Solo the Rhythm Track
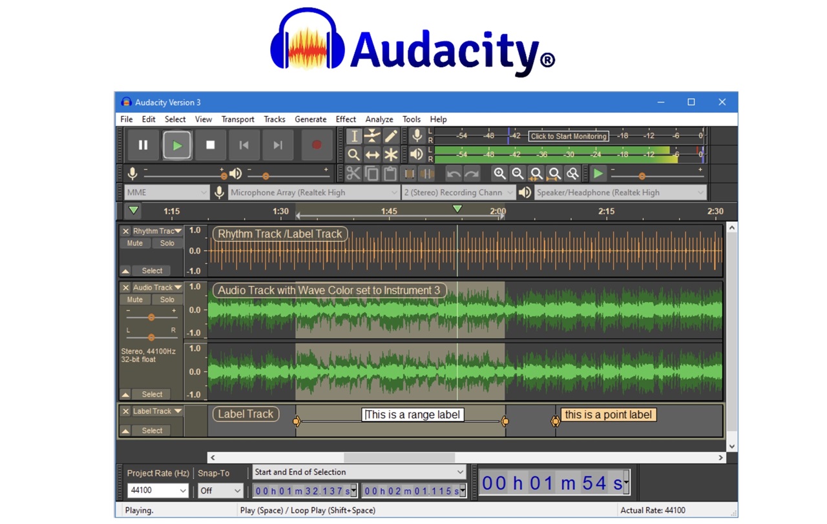The height and width of the screenshot is (524, 827). coord(167,243)
